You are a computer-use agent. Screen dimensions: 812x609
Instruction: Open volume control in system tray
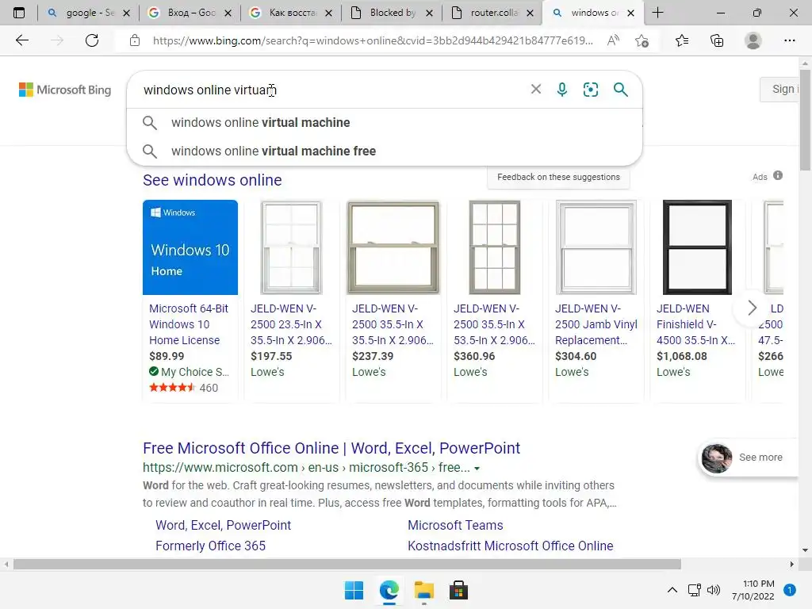[x=714, y=590]
